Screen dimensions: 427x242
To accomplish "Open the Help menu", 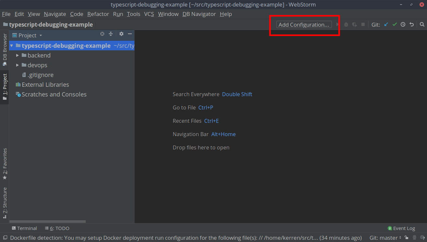I will tap(226, 14).
